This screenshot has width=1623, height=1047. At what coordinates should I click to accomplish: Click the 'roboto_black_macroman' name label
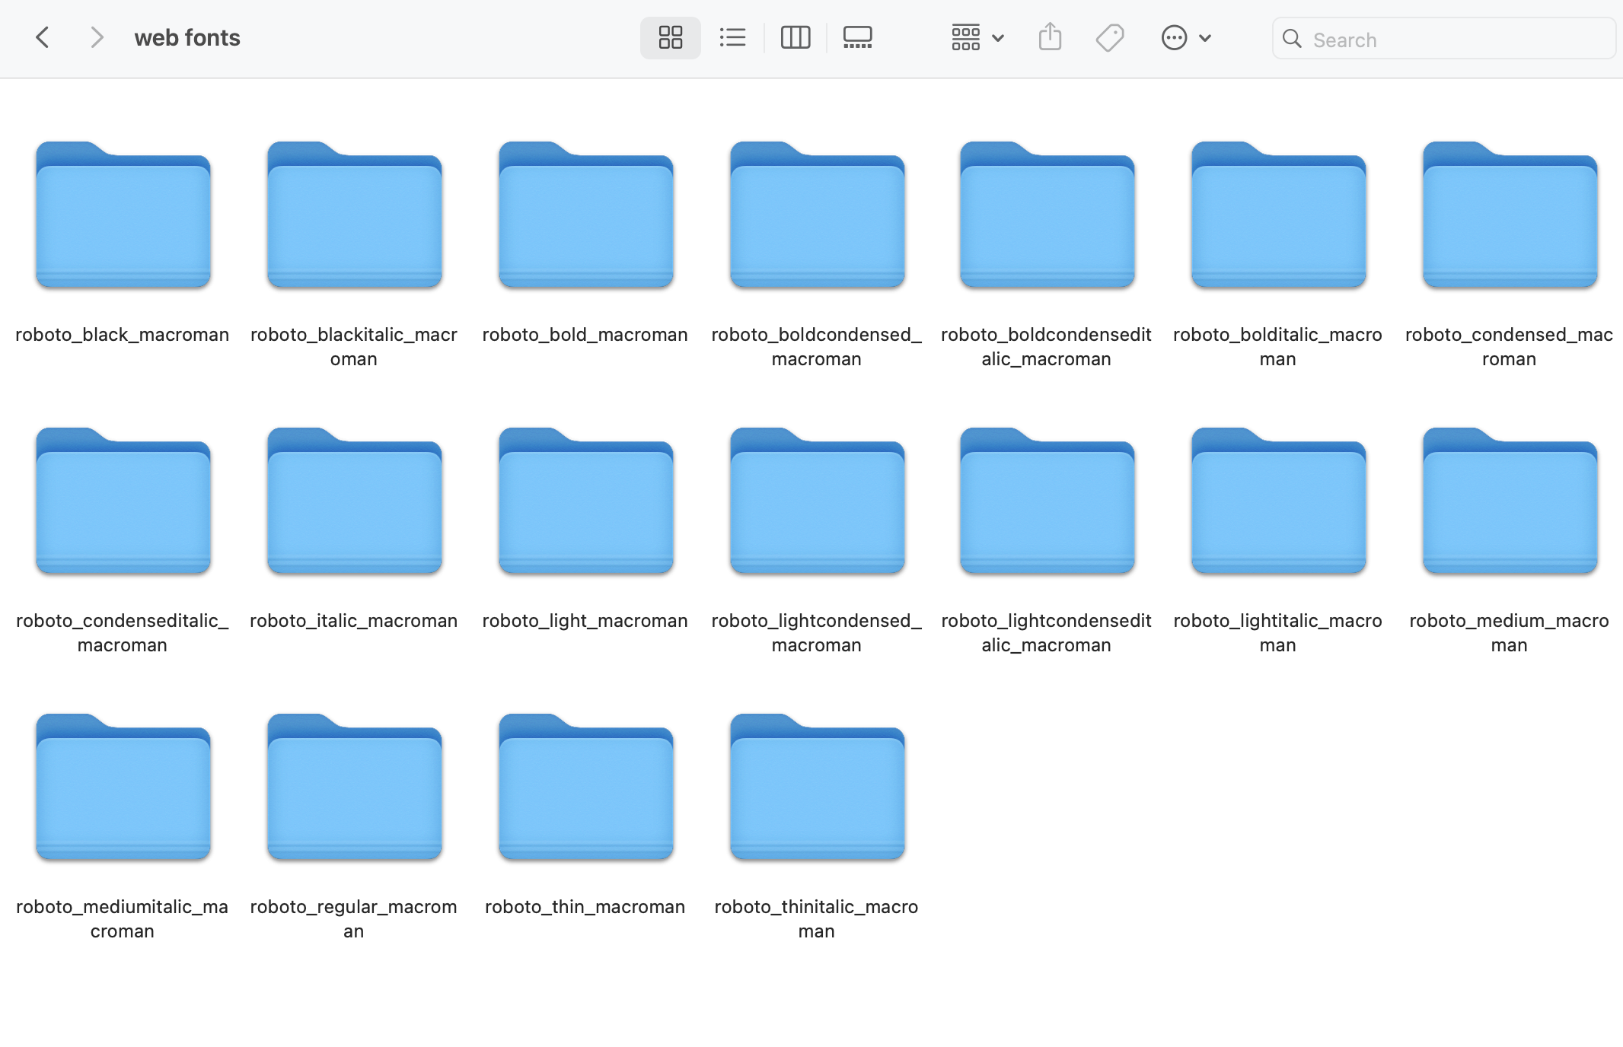(122, 335)
